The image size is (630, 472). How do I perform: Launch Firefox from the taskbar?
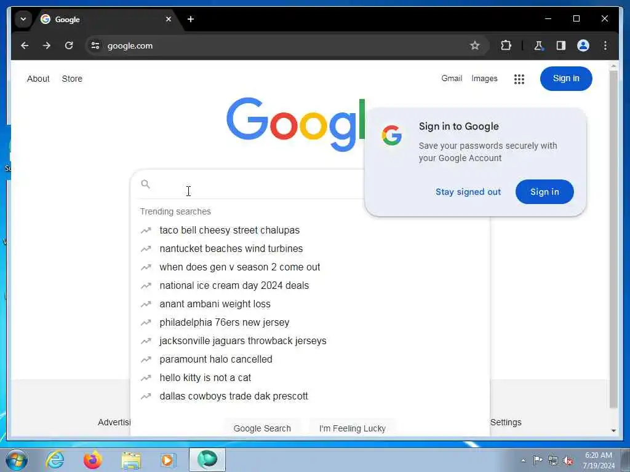(x=93, y=460)
